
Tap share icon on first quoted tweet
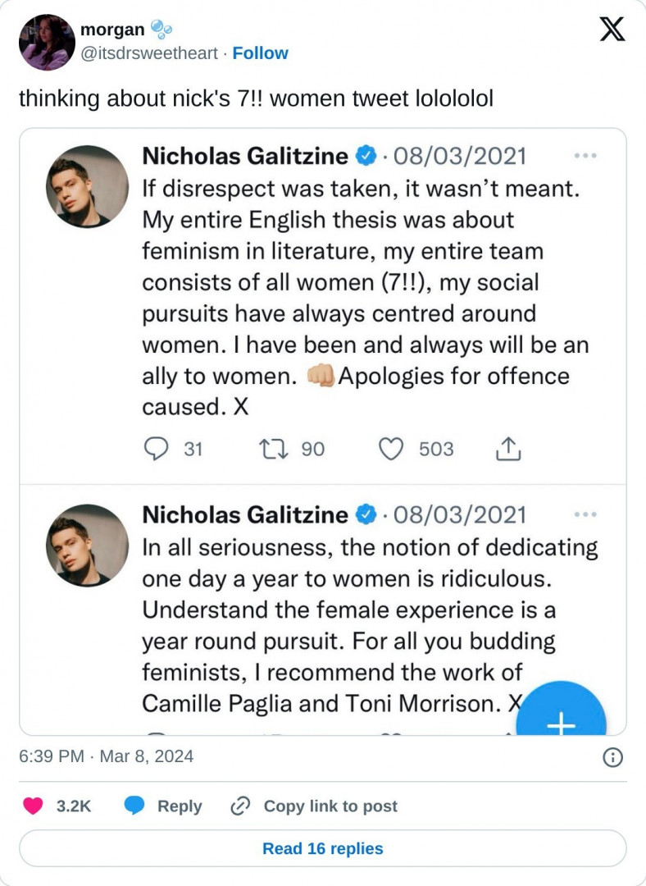point(508,449)
